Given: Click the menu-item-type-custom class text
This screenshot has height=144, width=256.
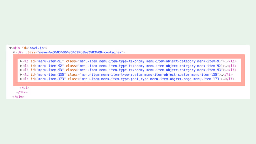Looking at the screenshot, I should tap(122, 75).
